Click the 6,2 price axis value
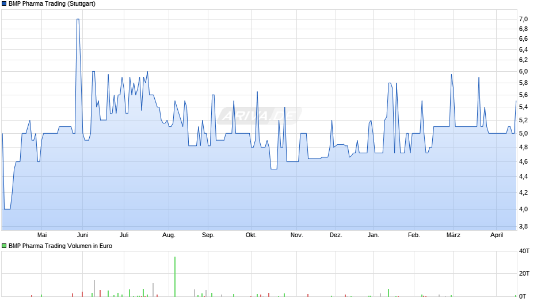 pyautogui.click(x=523, y=60)
